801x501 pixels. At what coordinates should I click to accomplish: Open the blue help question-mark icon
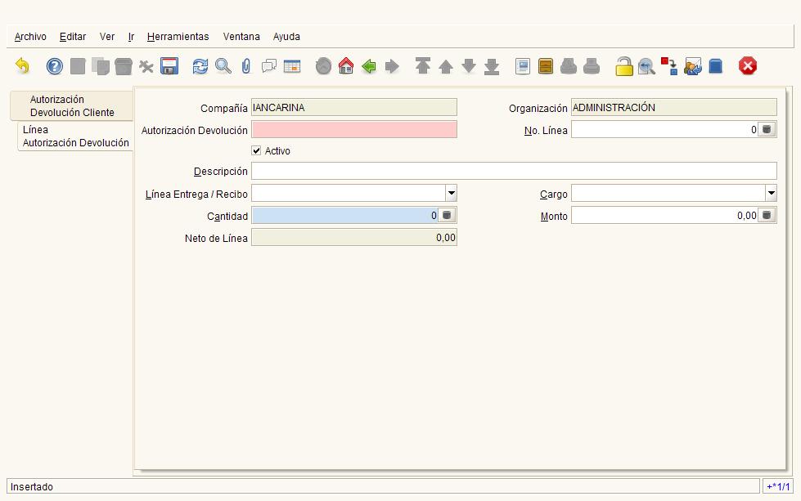(55, 66)
